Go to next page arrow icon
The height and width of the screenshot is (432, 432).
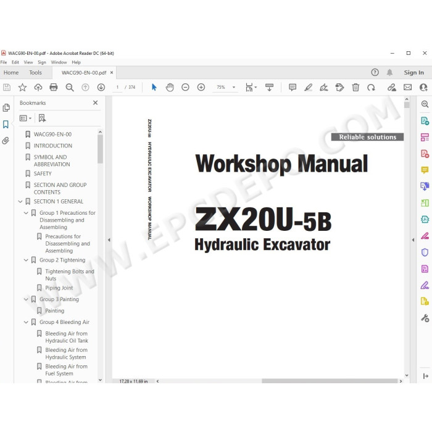[x=101, y=88]
